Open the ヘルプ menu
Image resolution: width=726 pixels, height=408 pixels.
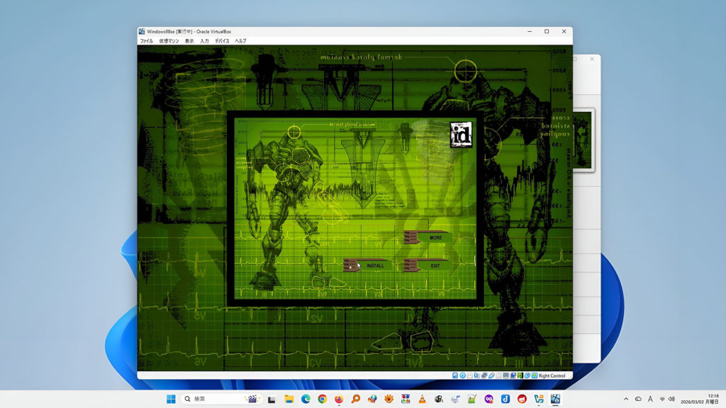(240, 41)
